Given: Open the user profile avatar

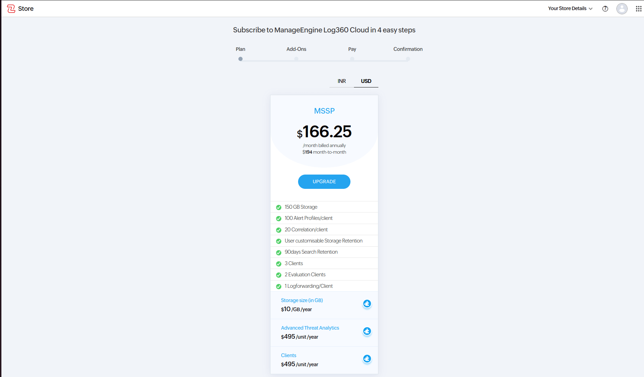Looking at the screenshot, I should 622,9.
